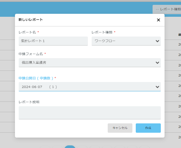
Task: Open the header's レポート種類 filter dropdown
Action: [167, 9]
